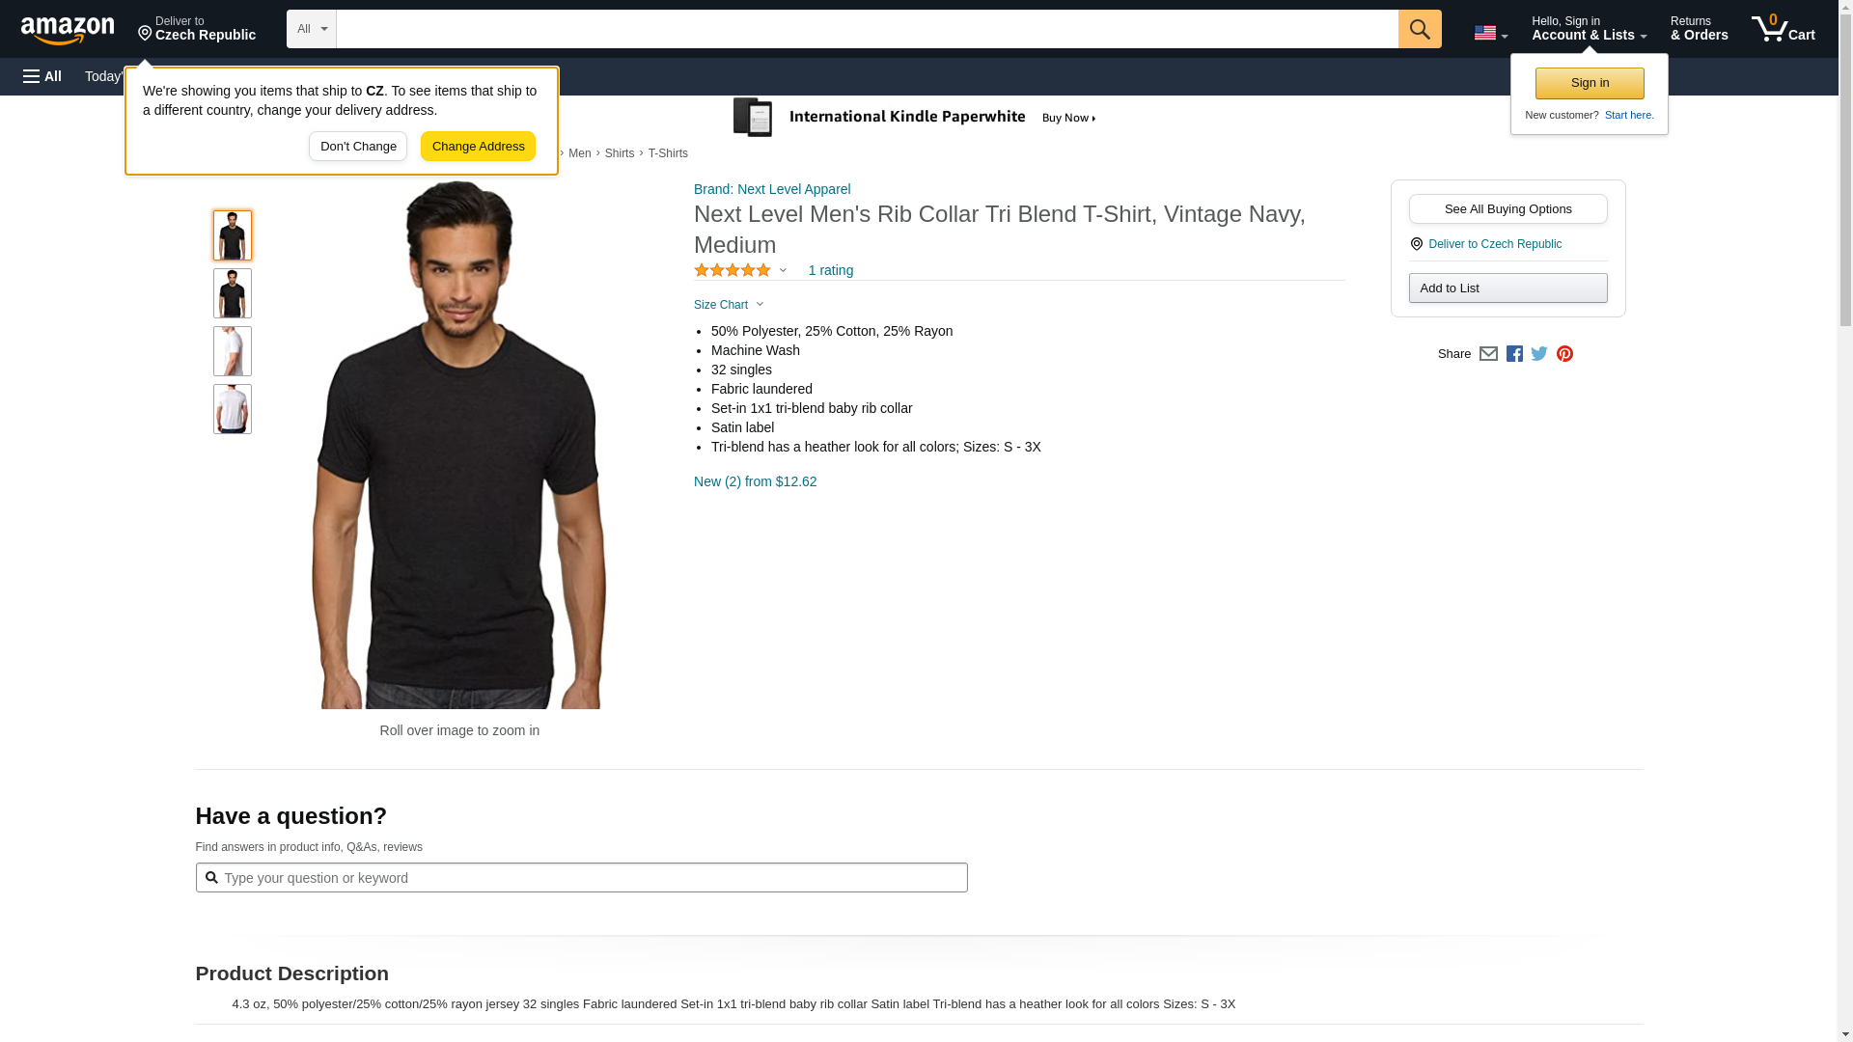
Task: Click the question keyword input field
Action: coord(589,878)
